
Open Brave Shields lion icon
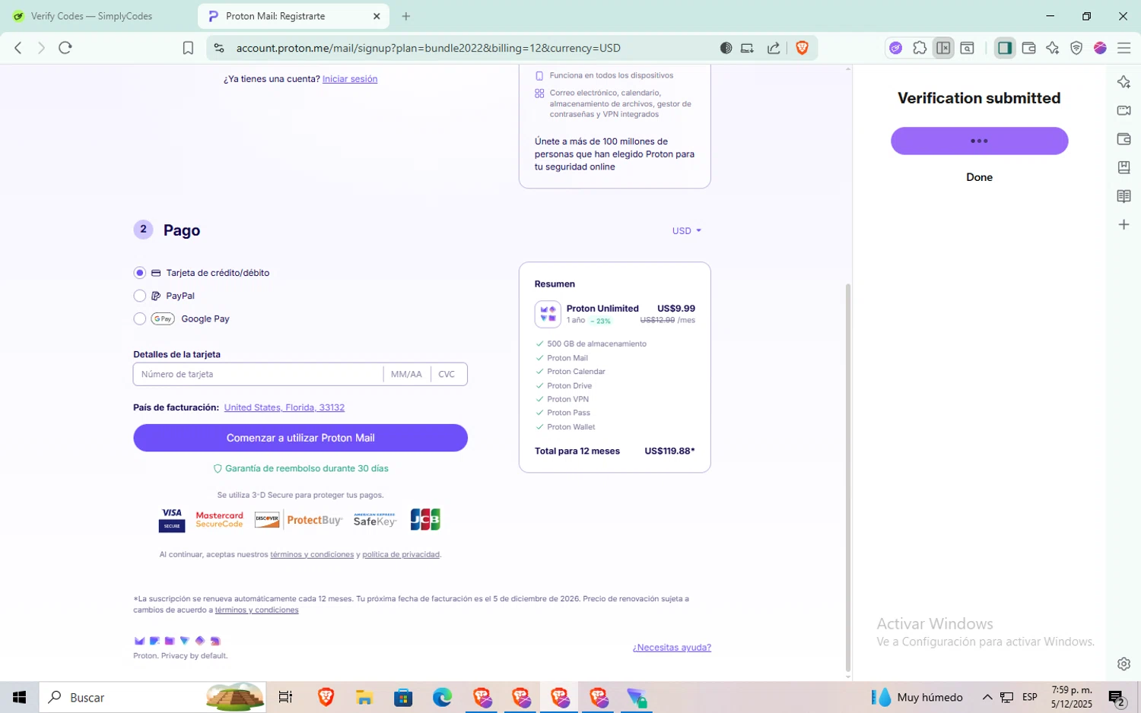(802, 48)
